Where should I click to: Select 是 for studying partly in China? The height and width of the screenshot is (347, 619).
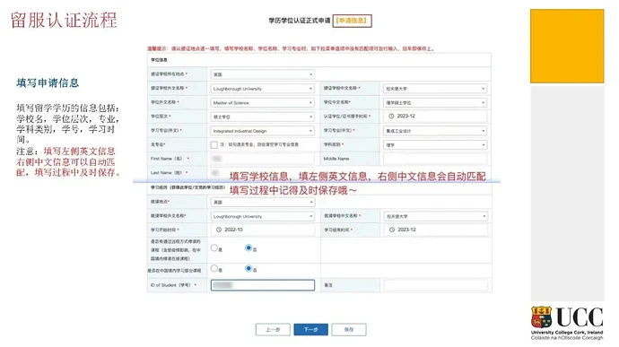214,268
